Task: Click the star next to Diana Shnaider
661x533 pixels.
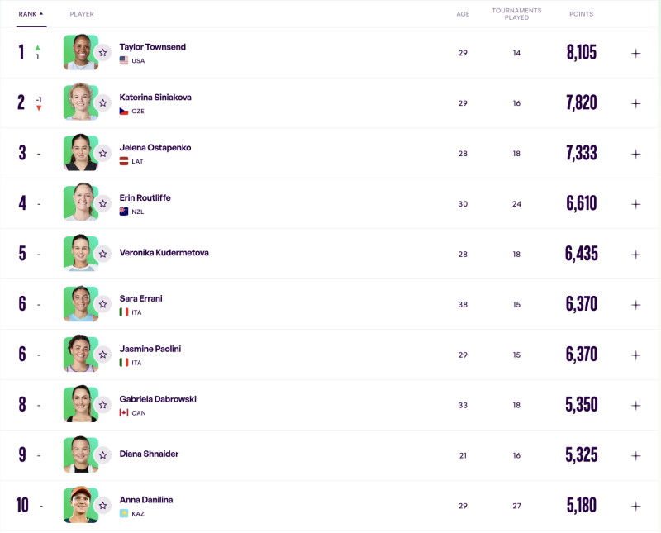Action: tap(102, 455)
